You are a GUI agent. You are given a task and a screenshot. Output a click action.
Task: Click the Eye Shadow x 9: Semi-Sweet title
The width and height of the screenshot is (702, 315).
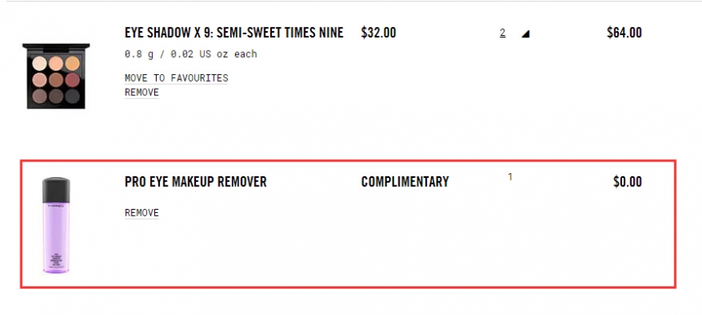pos(233,33)
